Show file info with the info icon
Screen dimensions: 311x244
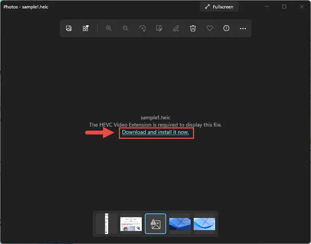(226, 28)
